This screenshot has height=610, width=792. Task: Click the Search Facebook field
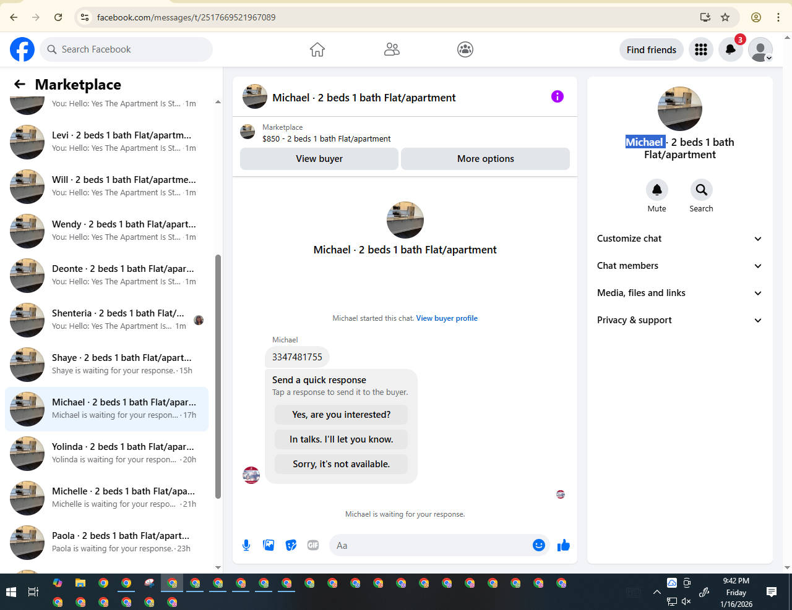pos(126,49)
